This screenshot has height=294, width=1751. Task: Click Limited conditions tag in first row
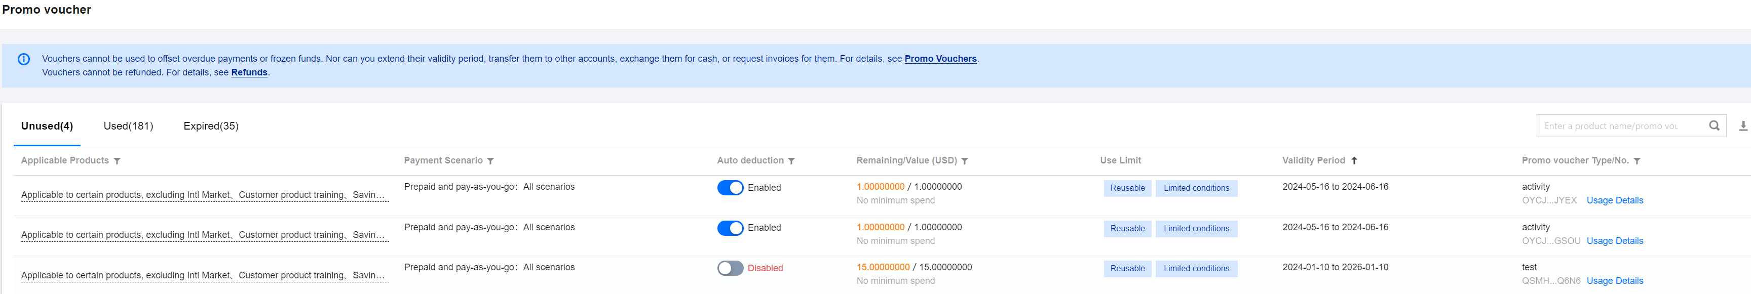click(x=1196, y=188)
